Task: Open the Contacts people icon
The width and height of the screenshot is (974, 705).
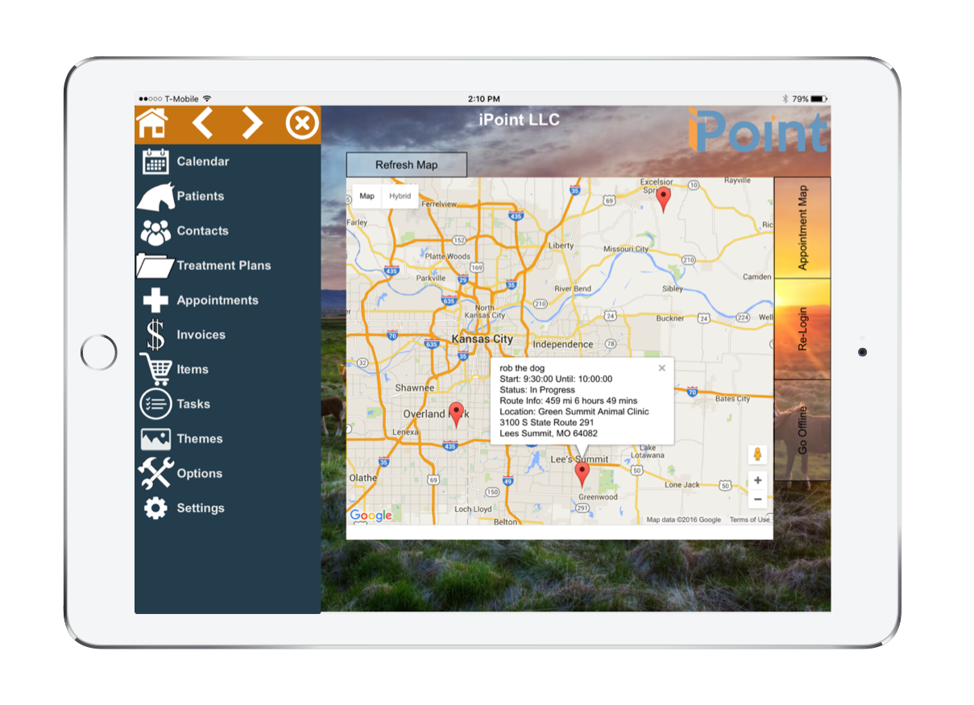Action: pos(155,231)
